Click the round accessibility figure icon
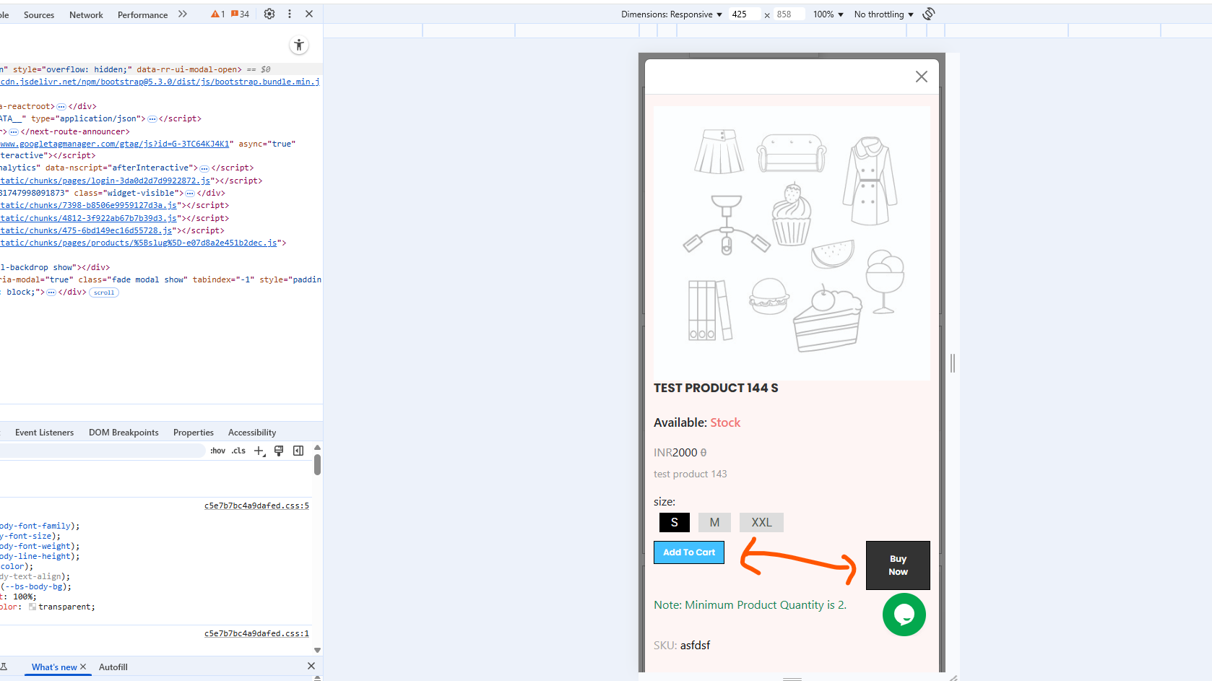The image size is (1212, 681). pos(299,45)
